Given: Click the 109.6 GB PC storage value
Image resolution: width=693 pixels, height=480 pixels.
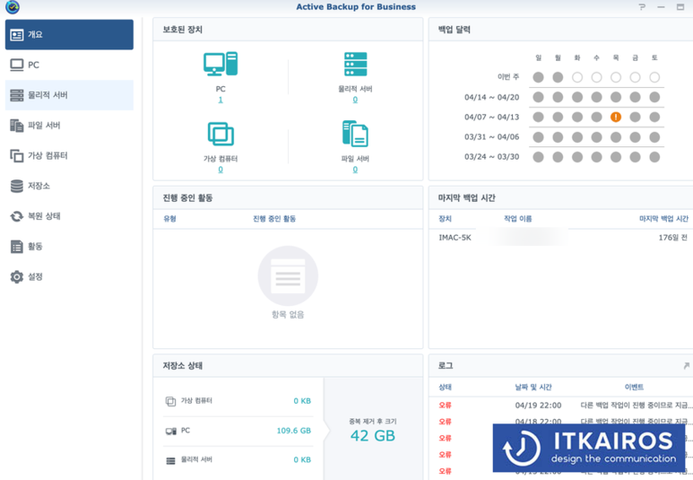Looking at the screenshot, I should click(293, 431).
